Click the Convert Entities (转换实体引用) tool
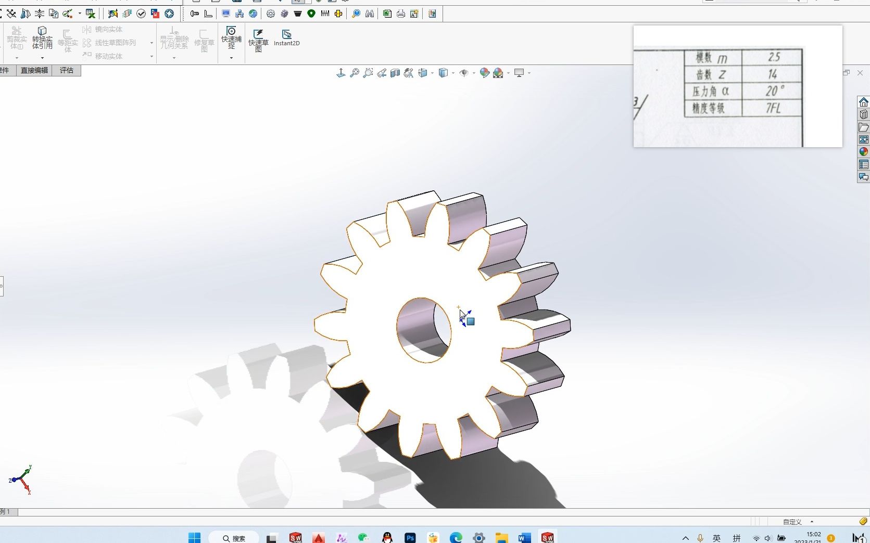This screenshot has height=543, width=870. pyautogui.click(x=42, y=38)
